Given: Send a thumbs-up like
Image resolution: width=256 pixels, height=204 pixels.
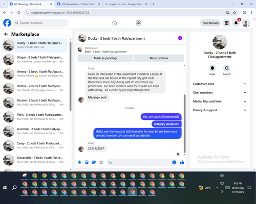Looking at the screenshot, I should click(182, 162).
